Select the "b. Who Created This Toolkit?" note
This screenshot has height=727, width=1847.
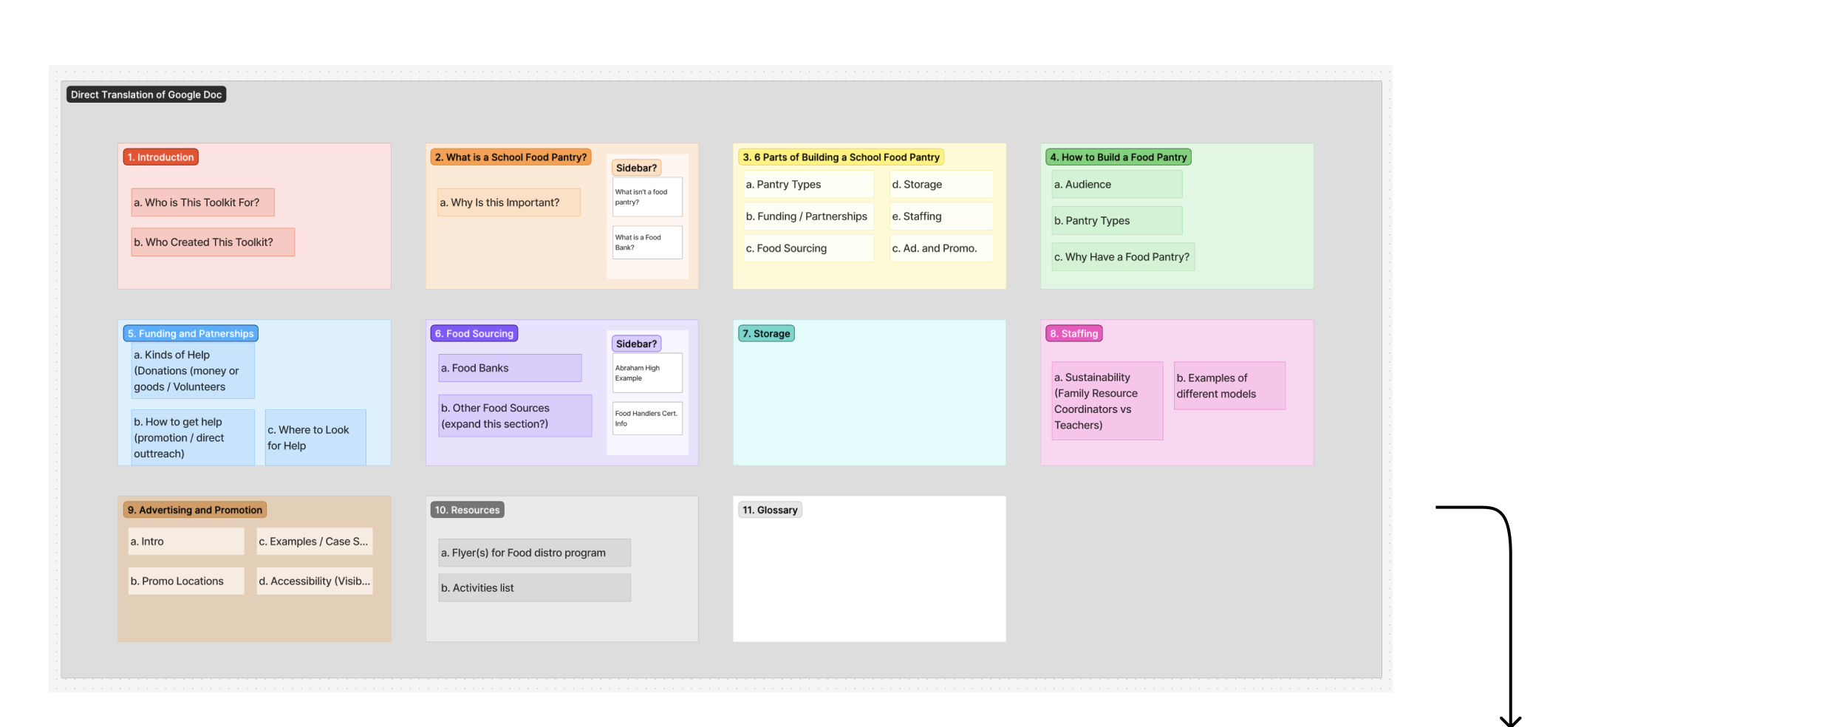pos(213,242)
